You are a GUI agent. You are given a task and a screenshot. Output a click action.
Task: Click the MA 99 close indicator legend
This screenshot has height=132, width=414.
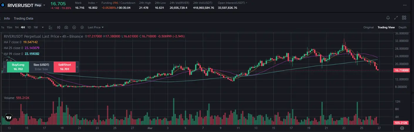point(21,54)
